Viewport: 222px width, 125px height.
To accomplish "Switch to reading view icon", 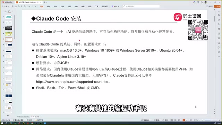I will 179,120.
